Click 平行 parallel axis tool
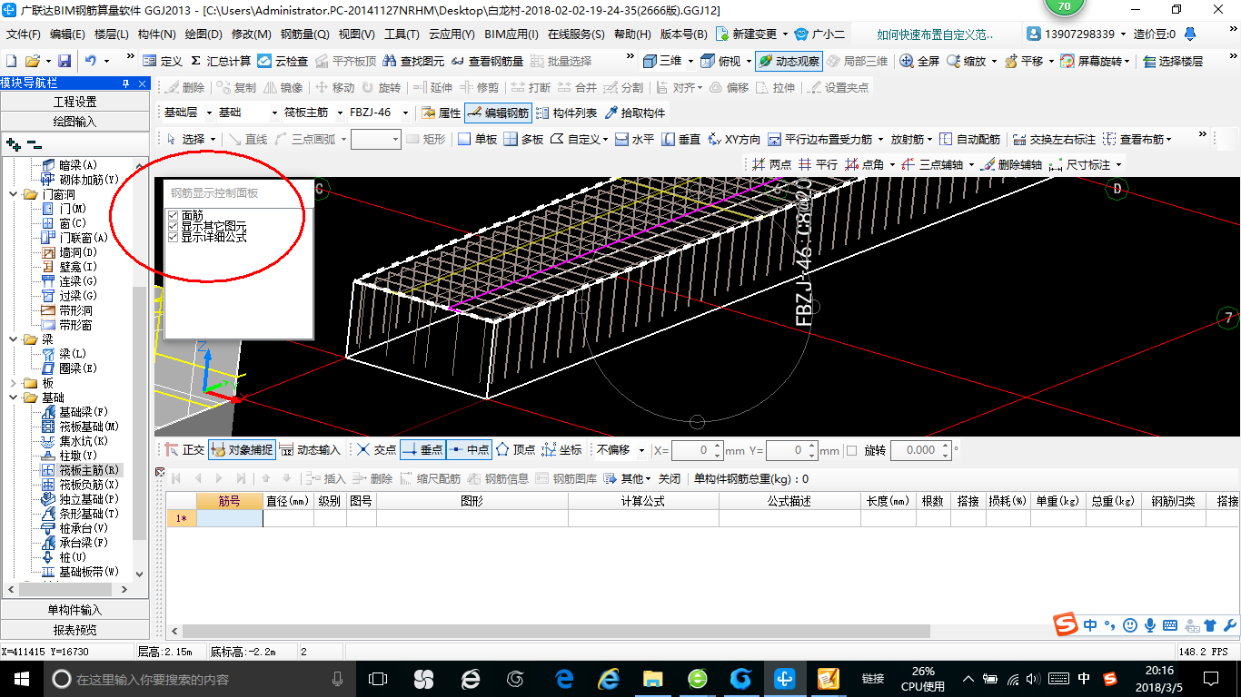The height and width of the screenshot is (697, 1241). pyautogui.click(x=818, y=164)
